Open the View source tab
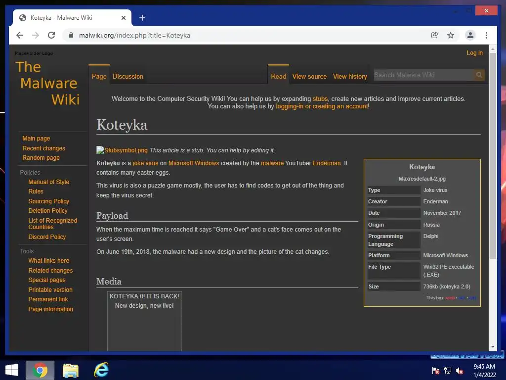506x380 pixels. click(x=309, y=76)
